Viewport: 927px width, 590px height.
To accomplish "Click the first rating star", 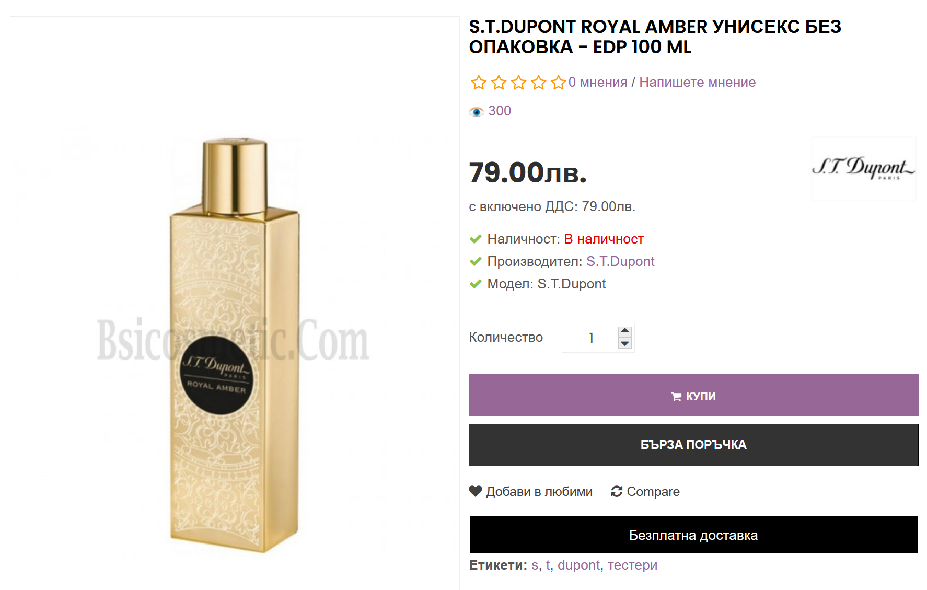I will [478, 83].
